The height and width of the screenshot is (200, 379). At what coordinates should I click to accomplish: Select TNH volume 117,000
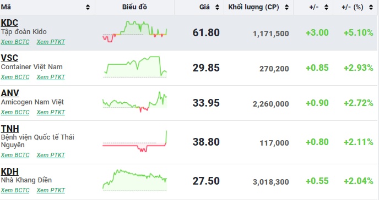point(274,143)
